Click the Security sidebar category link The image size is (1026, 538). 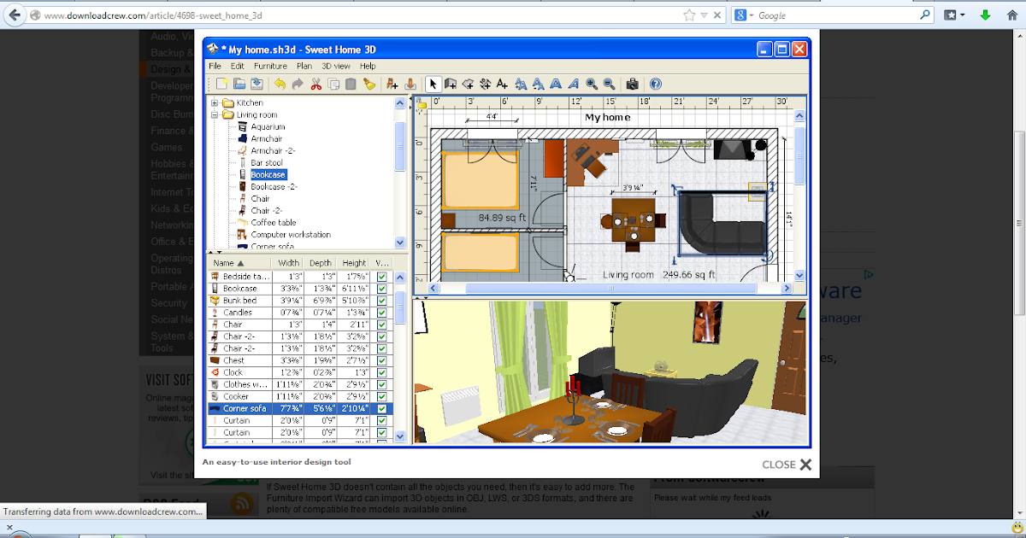click(168, 302)
